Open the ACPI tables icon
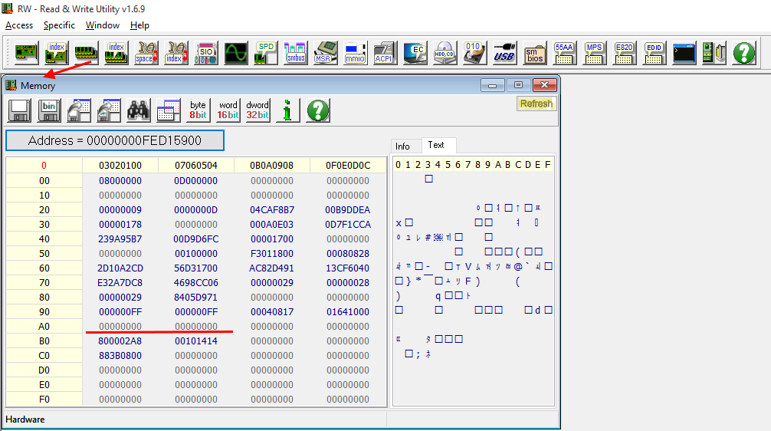The height and width of the screenshot is (431, 771). [x=385, y=53]
